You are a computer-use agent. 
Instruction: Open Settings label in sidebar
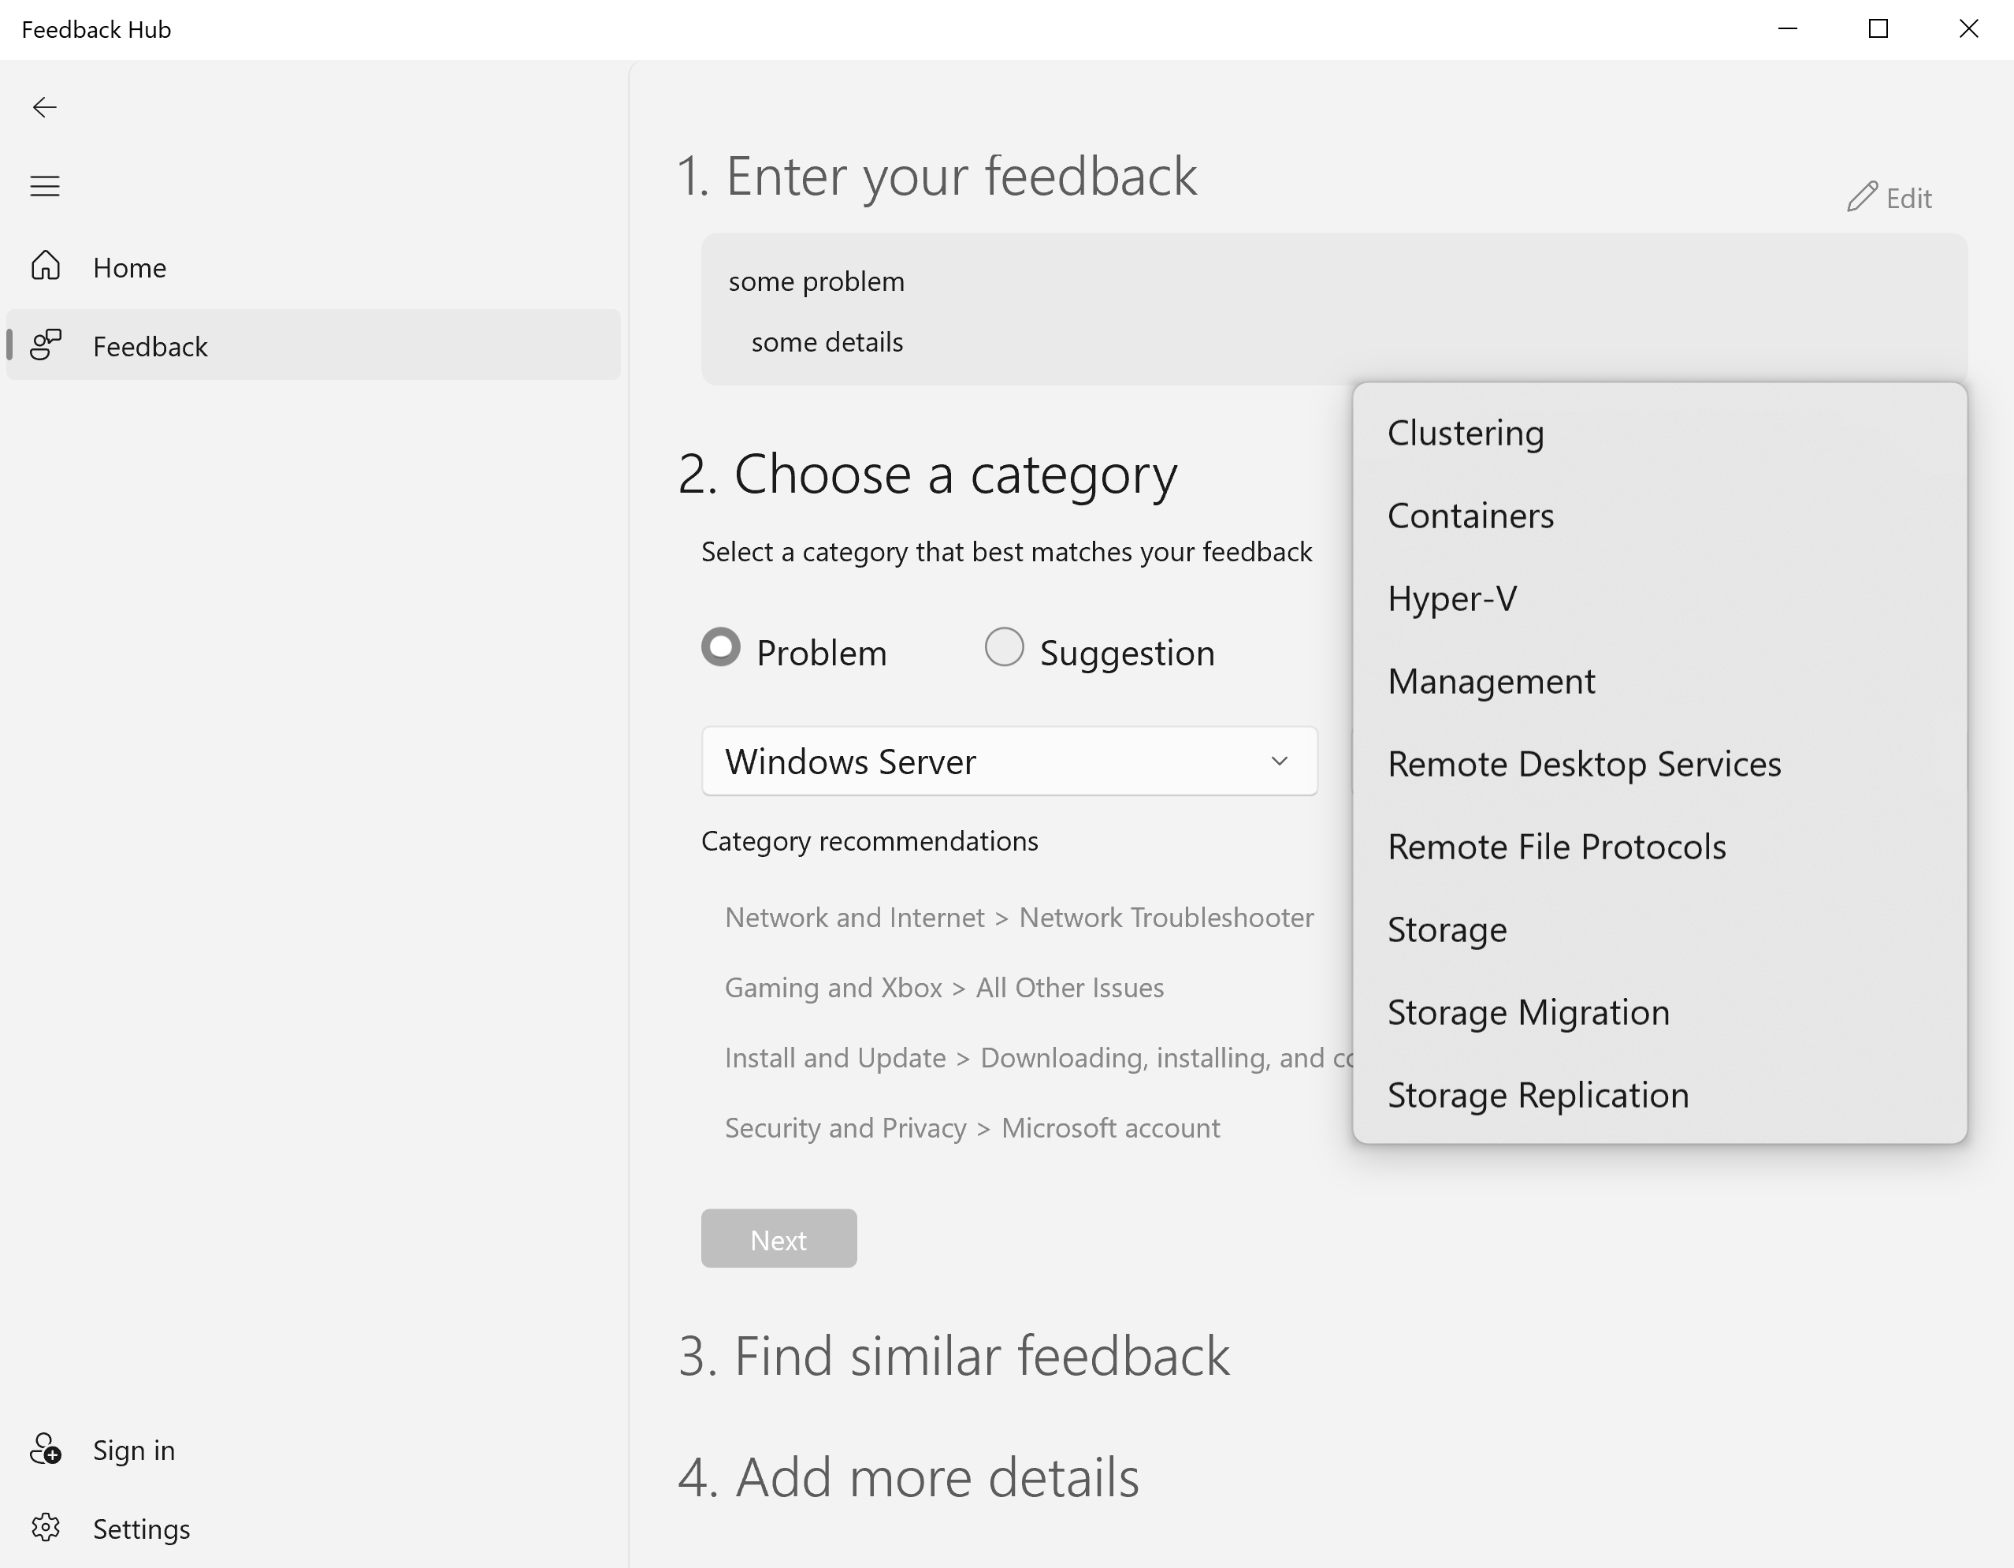pyautogui.click(x=141, y=1529)
